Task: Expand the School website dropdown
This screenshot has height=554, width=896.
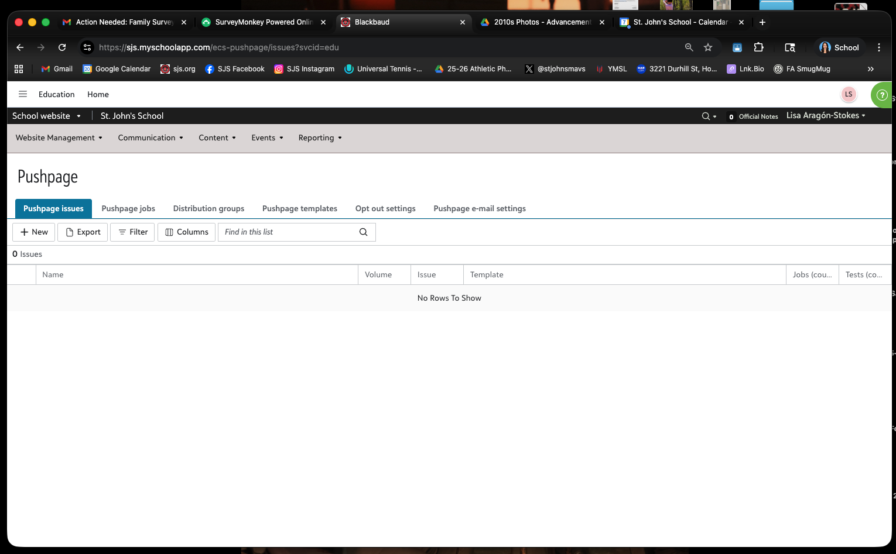Action: point(46,116)
